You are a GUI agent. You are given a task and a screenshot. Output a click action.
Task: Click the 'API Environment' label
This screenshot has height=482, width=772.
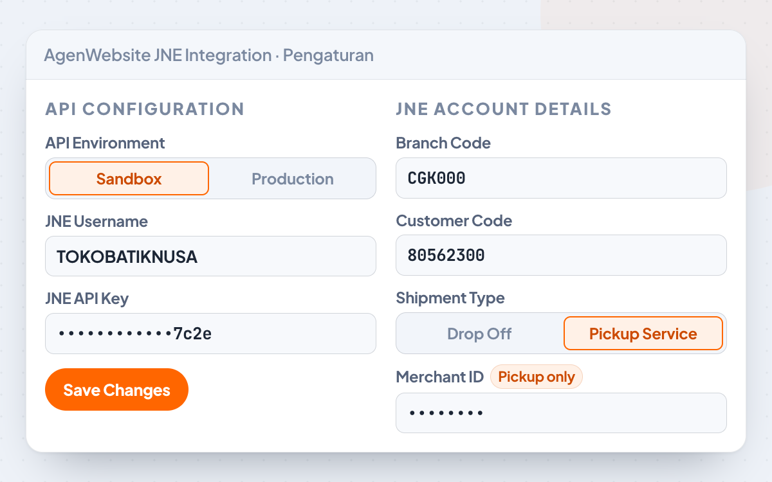point(105,143)
